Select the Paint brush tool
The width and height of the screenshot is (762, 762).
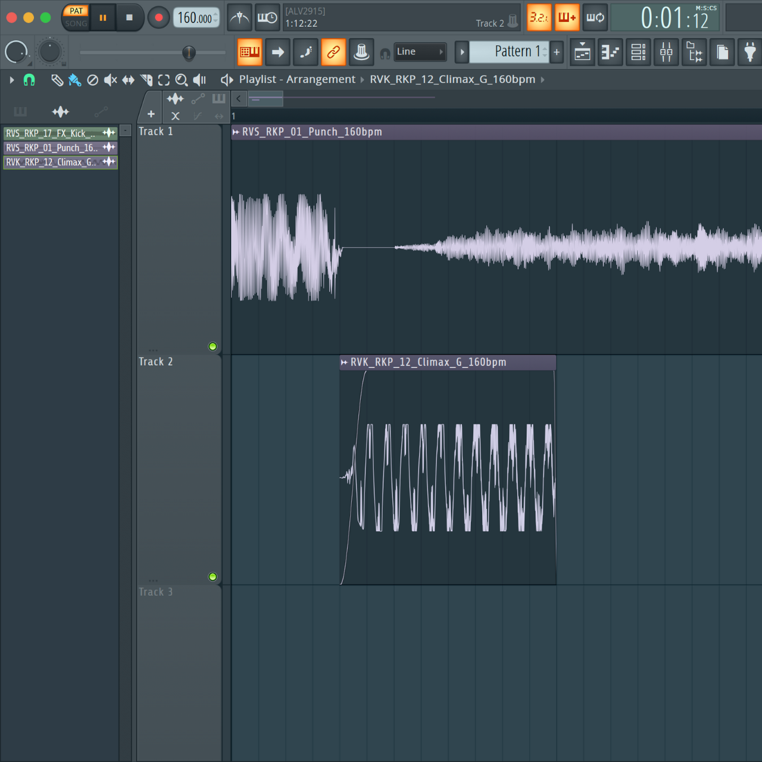pyautogui.click(x=74, y=80)
